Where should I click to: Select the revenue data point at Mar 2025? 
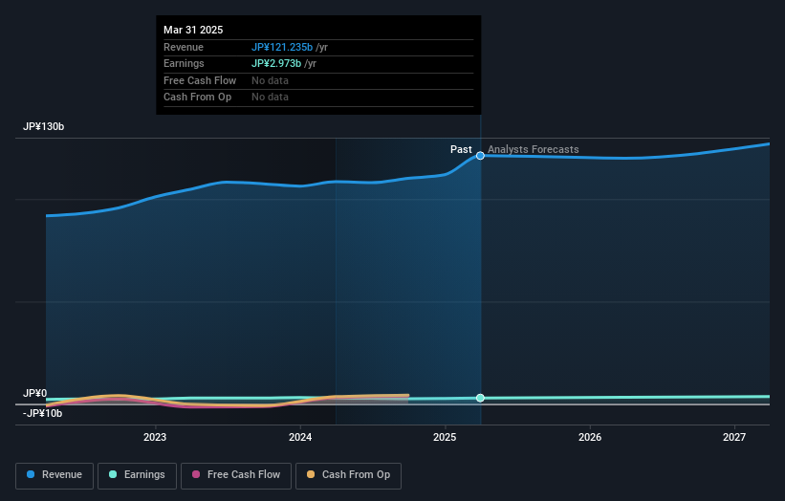(x=480, y=156)
